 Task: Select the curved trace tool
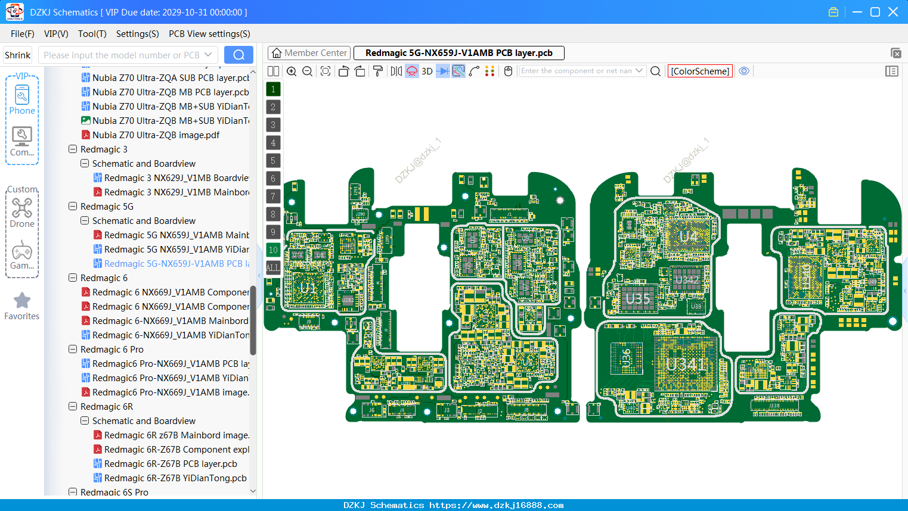point(475,71)
